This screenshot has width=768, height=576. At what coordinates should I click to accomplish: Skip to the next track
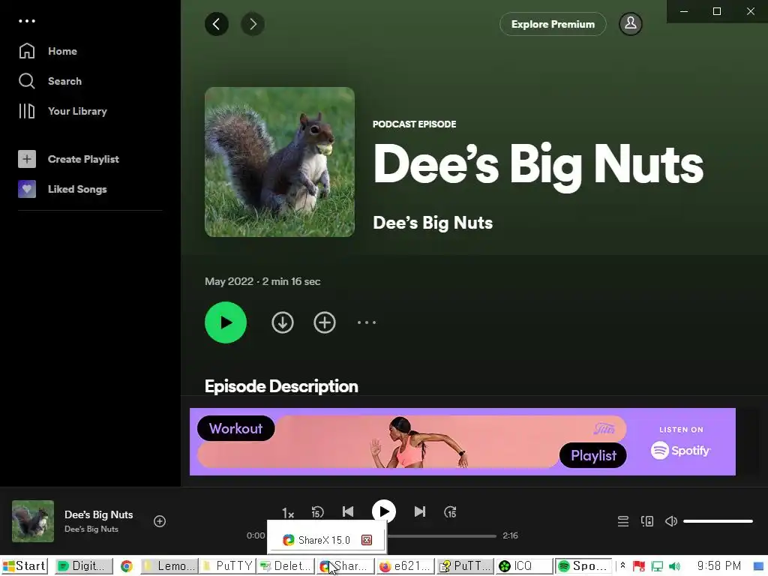(x=420, y=511)
